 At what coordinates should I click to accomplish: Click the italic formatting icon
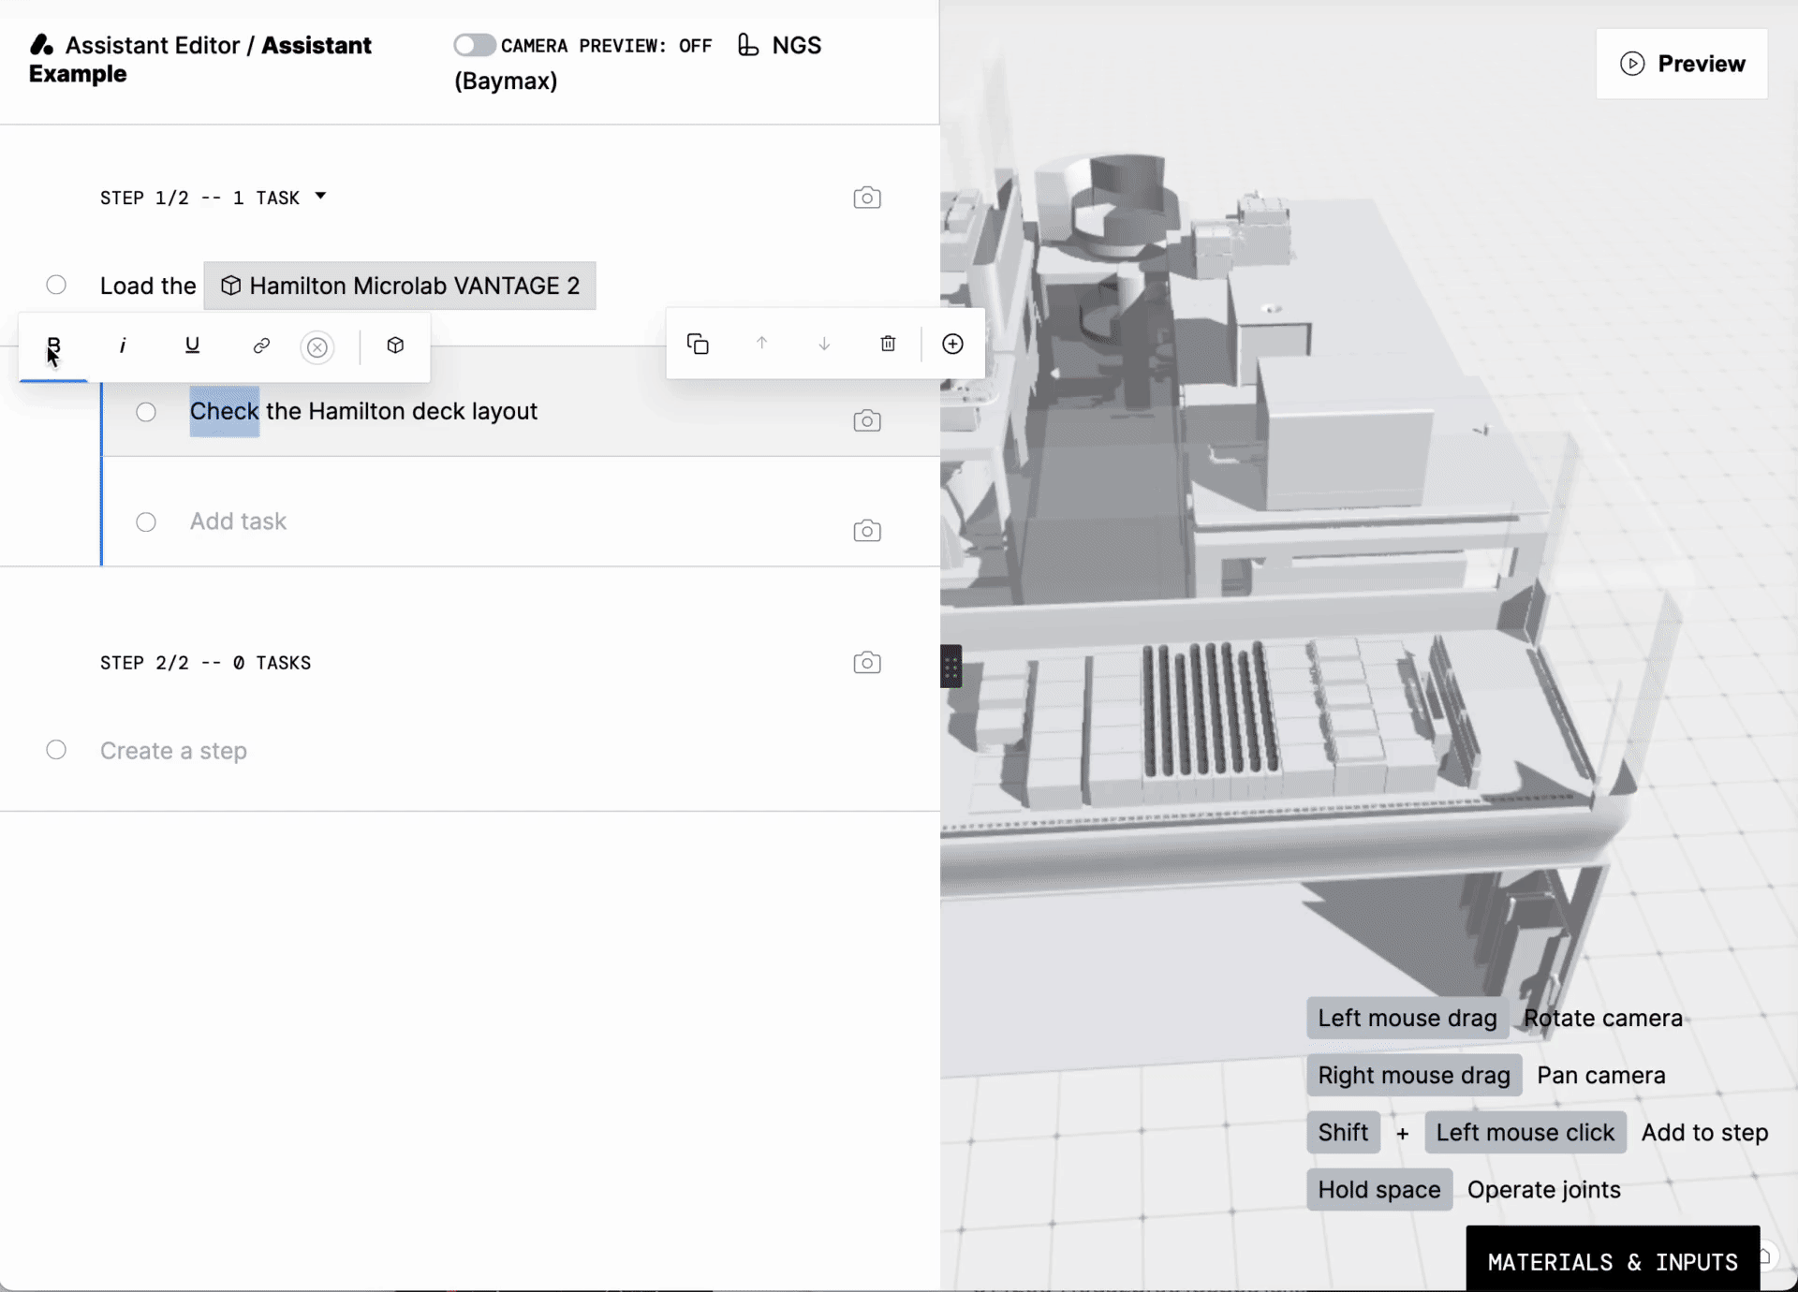pos(122,345)
